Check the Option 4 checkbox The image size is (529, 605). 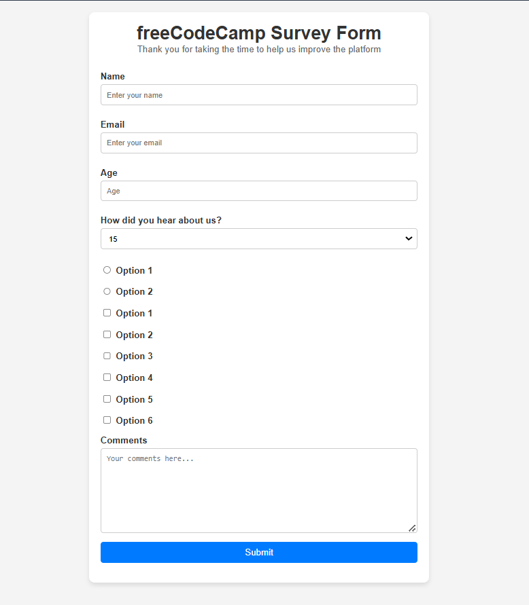pyautogui.click(x=107, y=377)
